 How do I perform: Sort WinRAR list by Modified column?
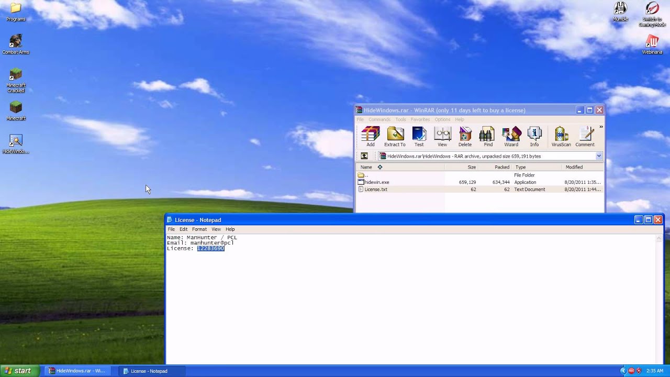tap(582, 167)
